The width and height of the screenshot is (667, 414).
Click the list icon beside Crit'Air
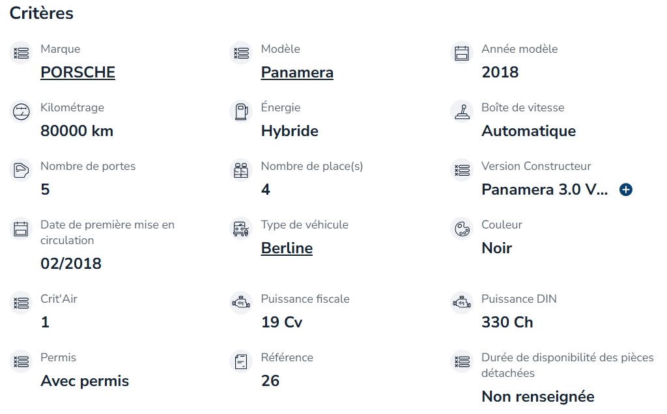point(21,303)
